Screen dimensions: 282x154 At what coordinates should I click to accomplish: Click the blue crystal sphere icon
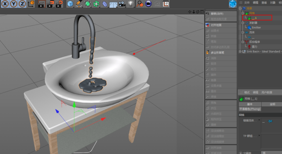coord(233,4)
